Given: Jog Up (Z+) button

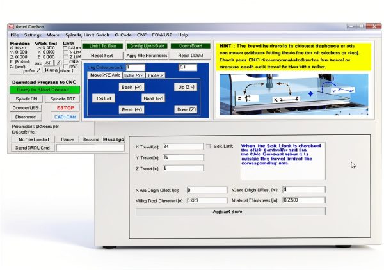Looking at the screenshot, I should (186, 87).
